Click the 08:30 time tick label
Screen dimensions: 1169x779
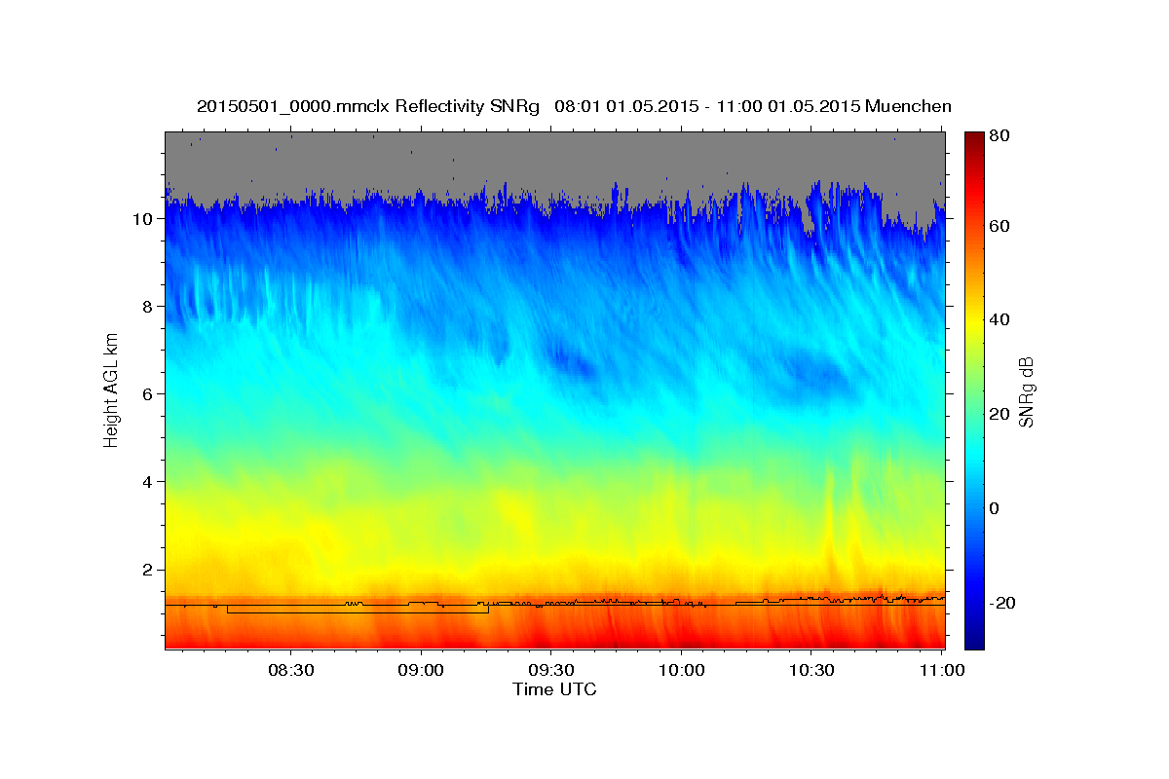[291, 670]
